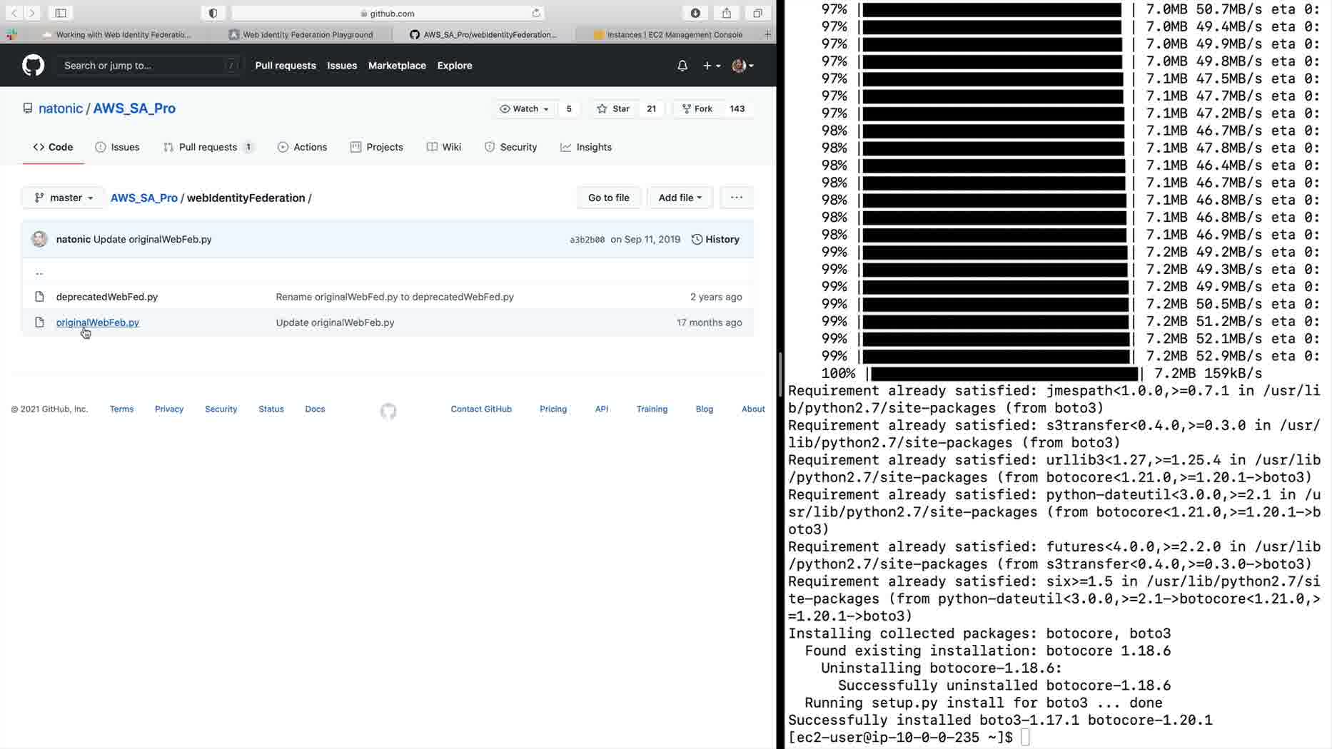1332x749 pixels.
Task: Open Explore in the top navigation
Action: click(455, 66)
